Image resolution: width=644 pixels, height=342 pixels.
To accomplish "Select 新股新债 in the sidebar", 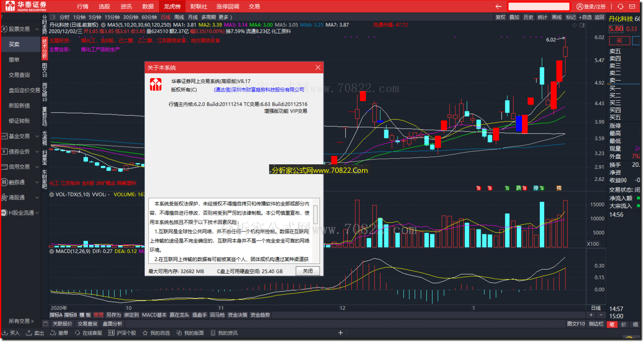I will (x=19, y=106).
